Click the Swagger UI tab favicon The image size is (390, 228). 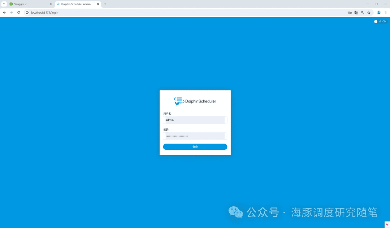tap(12, 4)
